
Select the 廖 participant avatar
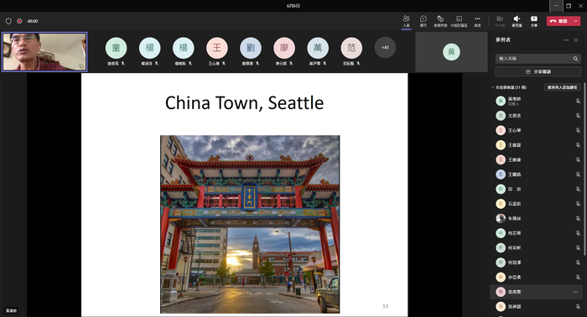click(x=284, y=48)
